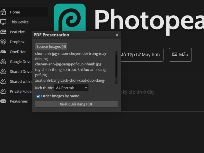Open the OneDrive cloud icon

coord(3,52)
